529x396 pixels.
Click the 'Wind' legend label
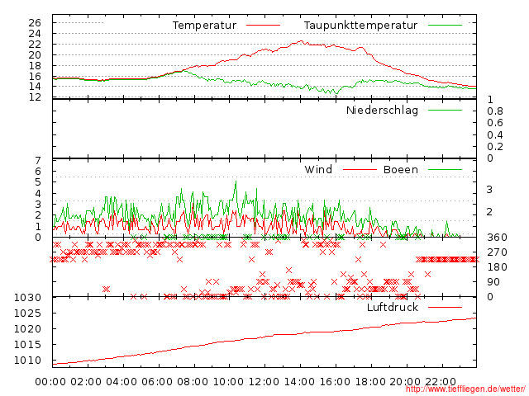[x=318, y=169]
